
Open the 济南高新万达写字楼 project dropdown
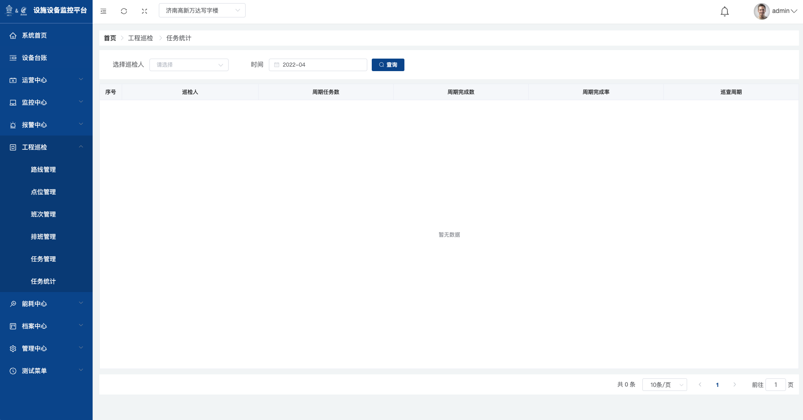[x=202, y=10]
